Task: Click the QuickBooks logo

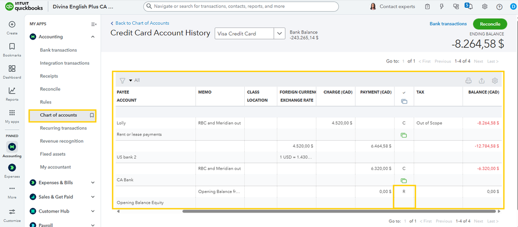Action: tap(23, 7)
